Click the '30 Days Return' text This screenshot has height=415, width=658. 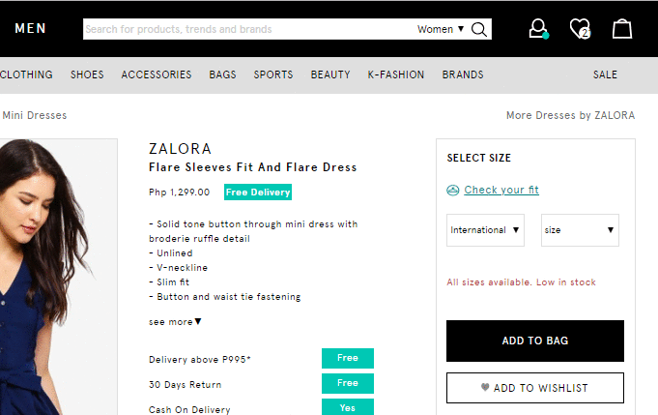point(186,385)
